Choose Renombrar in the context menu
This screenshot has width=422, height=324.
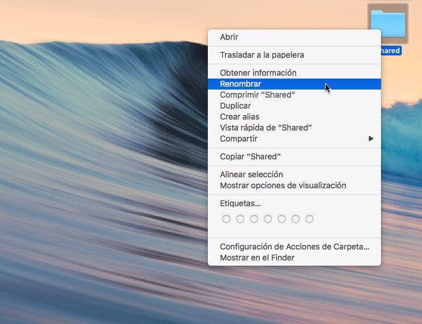click(x=294, y=84)
